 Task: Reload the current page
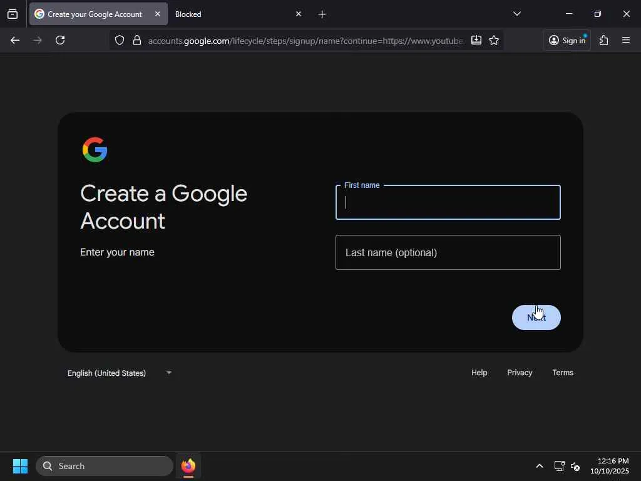(x=60, y=40)
